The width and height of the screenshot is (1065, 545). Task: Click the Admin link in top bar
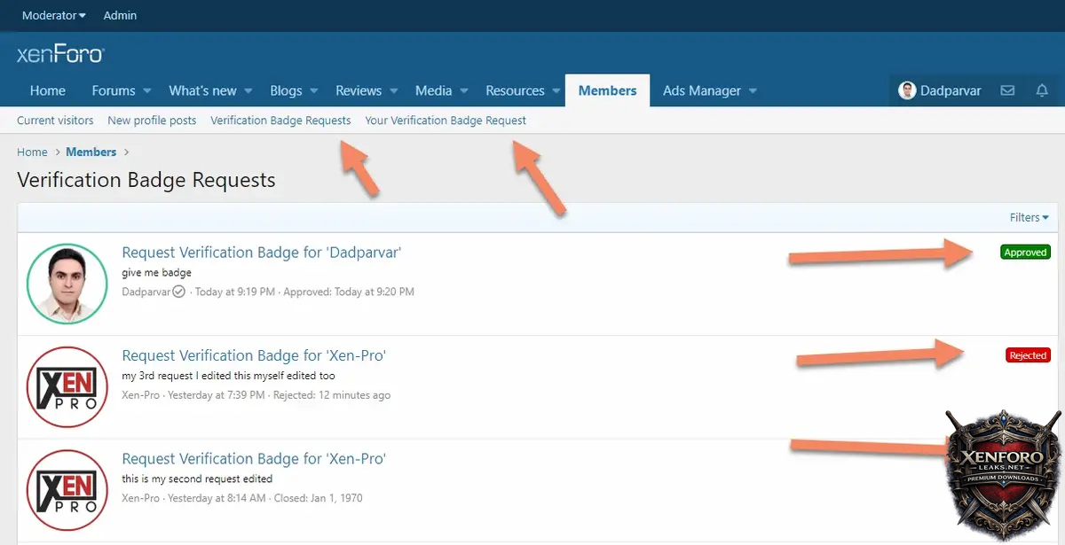click(x=120, y=15)
